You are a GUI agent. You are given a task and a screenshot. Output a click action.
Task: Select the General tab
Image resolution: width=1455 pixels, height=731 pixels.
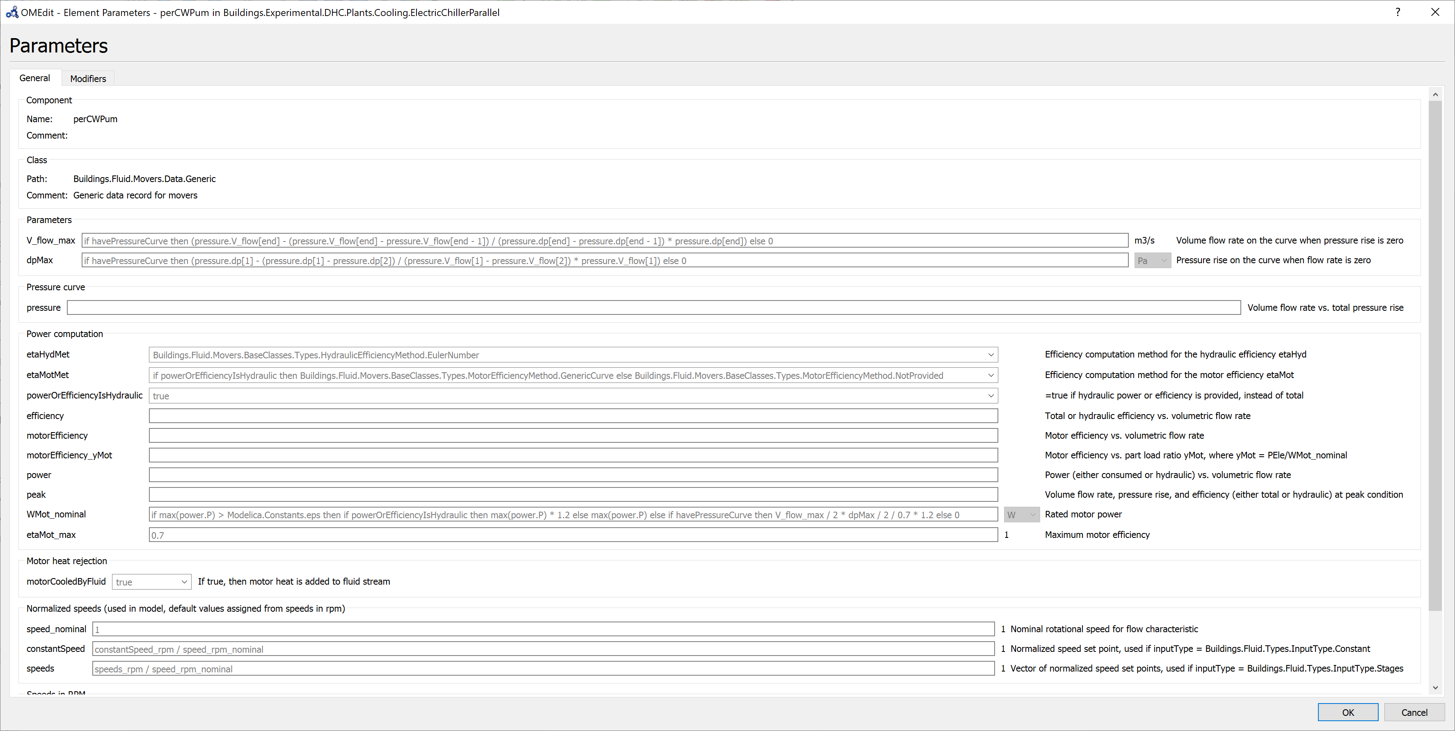34,78
